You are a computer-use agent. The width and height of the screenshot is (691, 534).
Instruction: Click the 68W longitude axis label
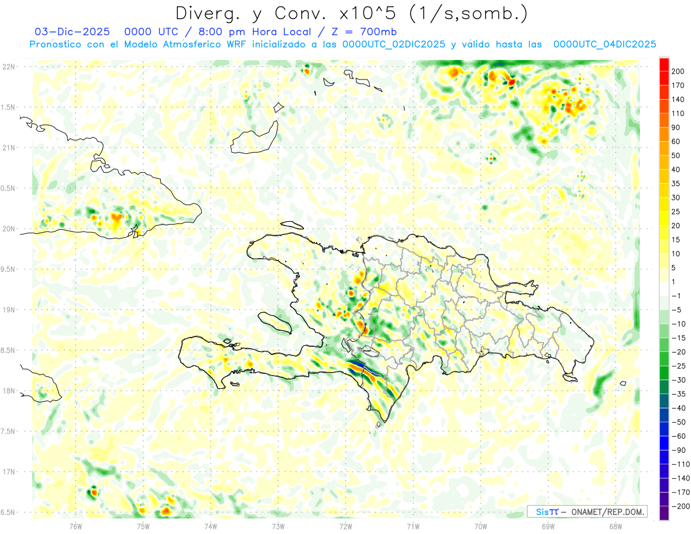[616, 526]
